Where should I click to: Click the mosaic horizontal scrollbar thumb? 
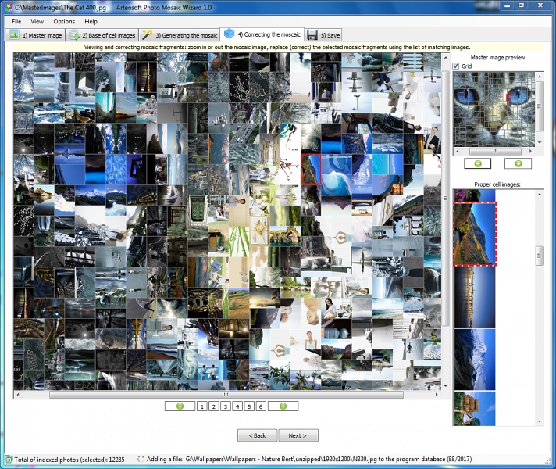226,395
